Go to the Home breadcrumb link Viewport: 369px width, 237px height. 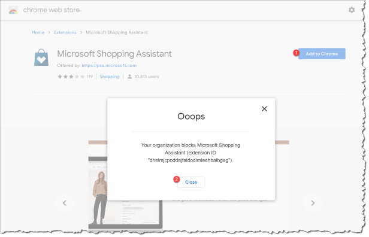pyautogui.click(x=38, y=32)
